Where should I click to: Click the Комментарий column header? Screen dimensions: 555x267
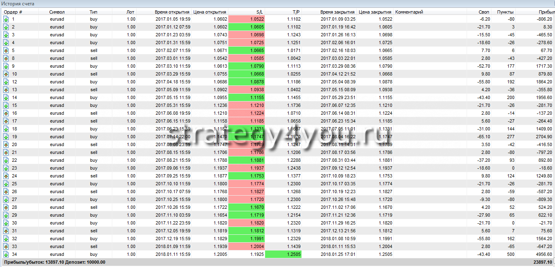[x=409, y=12]
